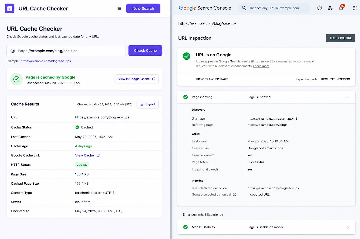Image resolution: width=360 pixels, height=239 pixels.
Task: Open the View Cache link
Action: tap(84, 155)
